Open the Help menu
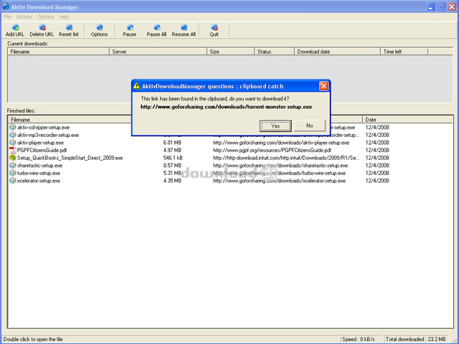This screenshot has height=344, width=459. (65, 16)
